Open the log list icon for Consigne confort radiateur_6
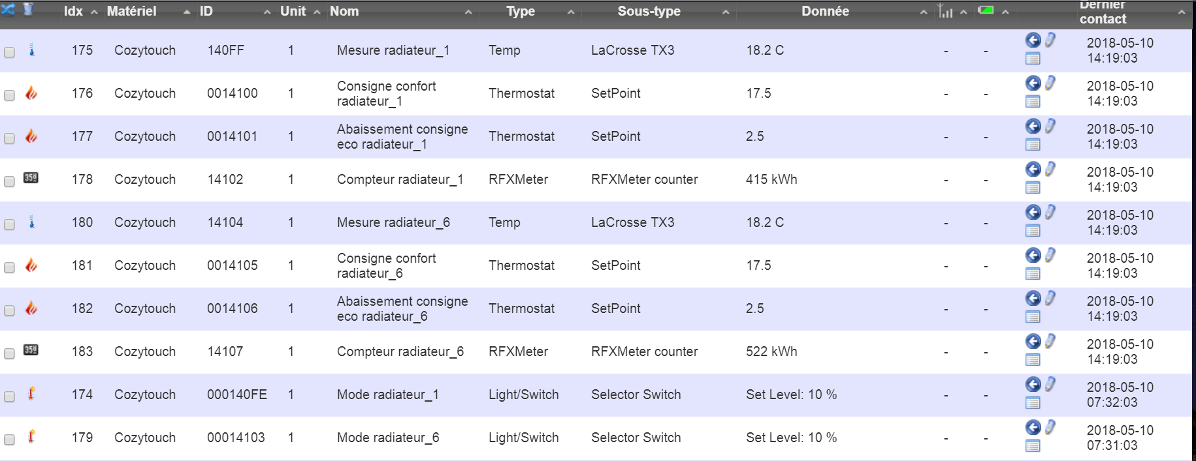1196x461 pixels. (x=1033, y=274)
